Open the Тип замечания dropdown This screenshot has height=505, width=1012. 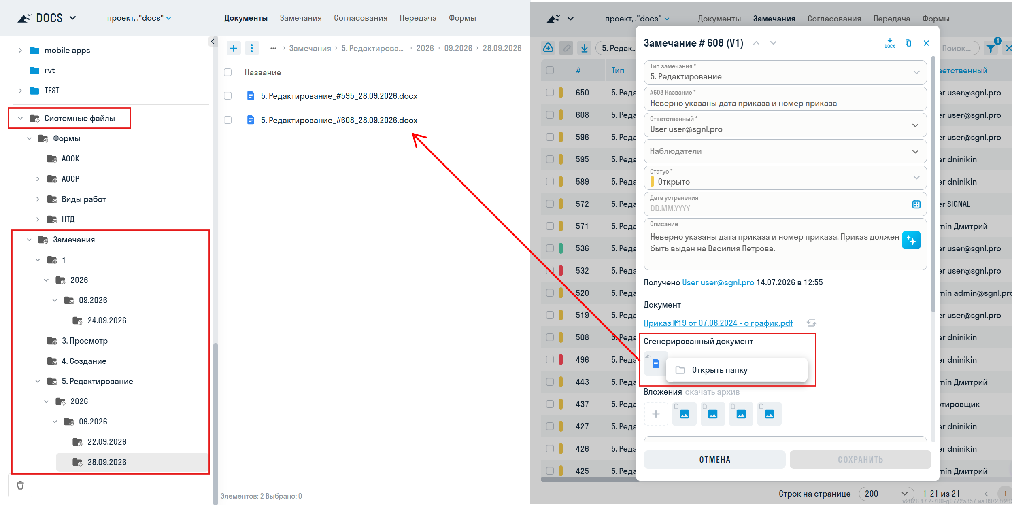785,72
